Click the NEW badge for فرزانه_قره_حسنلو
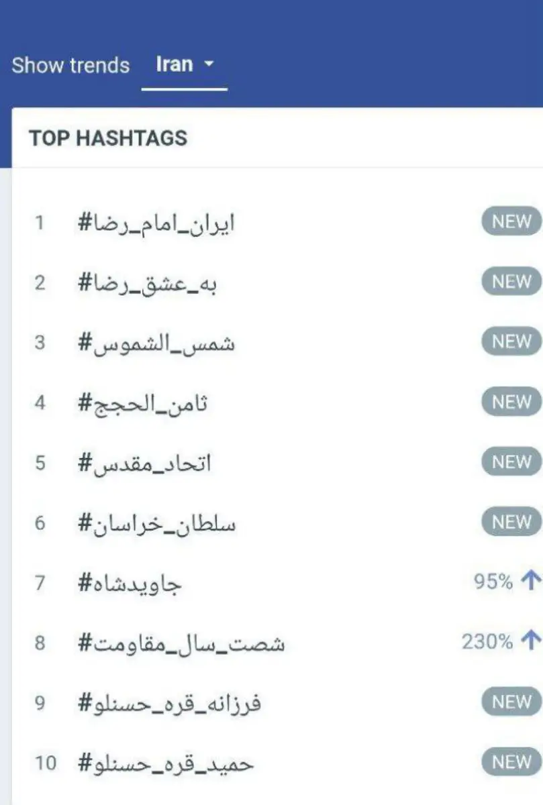The height and width of the screenshot is (805, 543). coord(510,702)
